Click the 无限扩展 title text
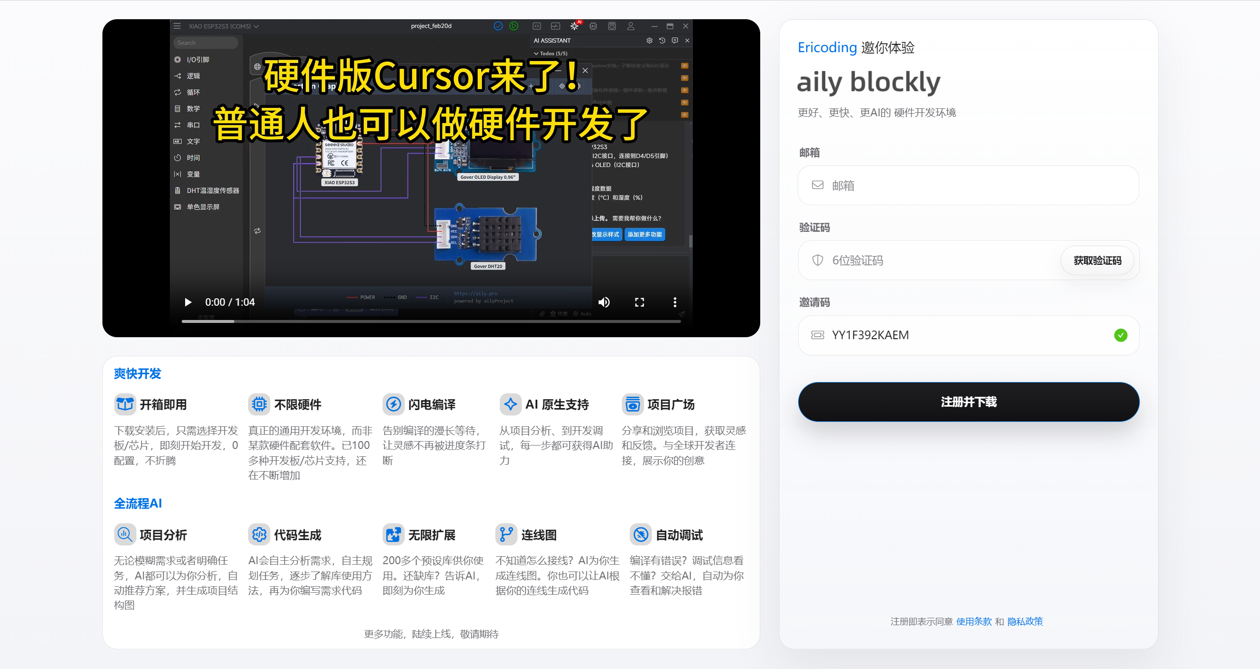 tap(431, 535)
